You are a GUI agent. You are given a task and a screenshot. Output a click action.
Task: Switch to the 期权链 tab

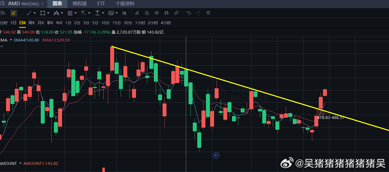tap(80, 4)
